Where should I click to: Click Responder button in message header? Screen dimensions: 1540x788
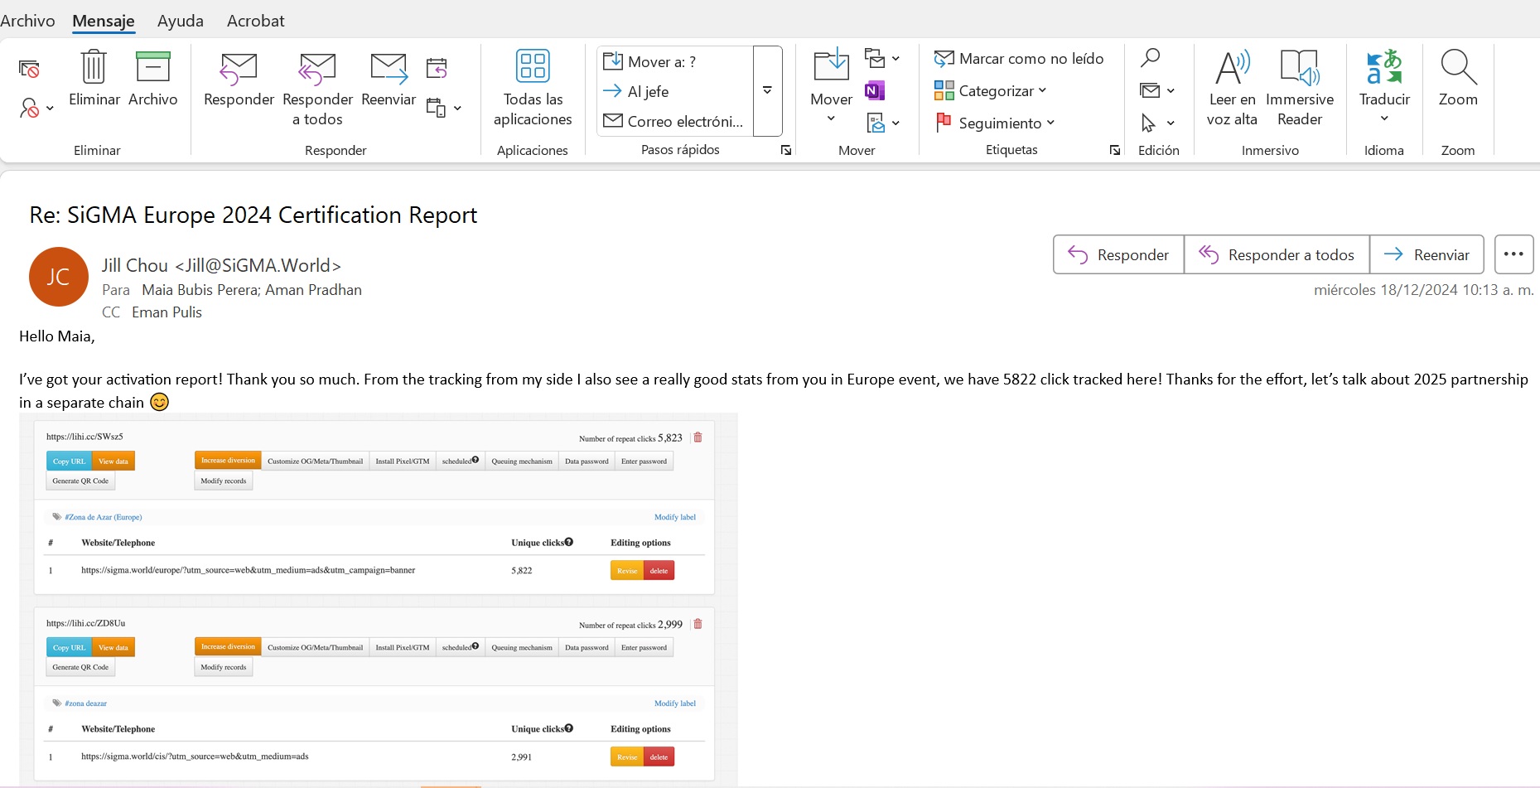coord(1118,254)
